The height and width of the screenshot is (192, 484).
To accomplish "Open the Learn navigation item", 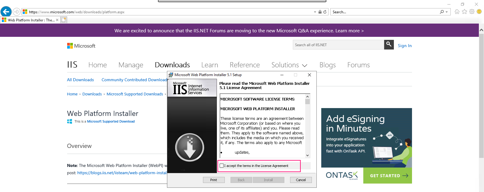I will click(210, 65).
